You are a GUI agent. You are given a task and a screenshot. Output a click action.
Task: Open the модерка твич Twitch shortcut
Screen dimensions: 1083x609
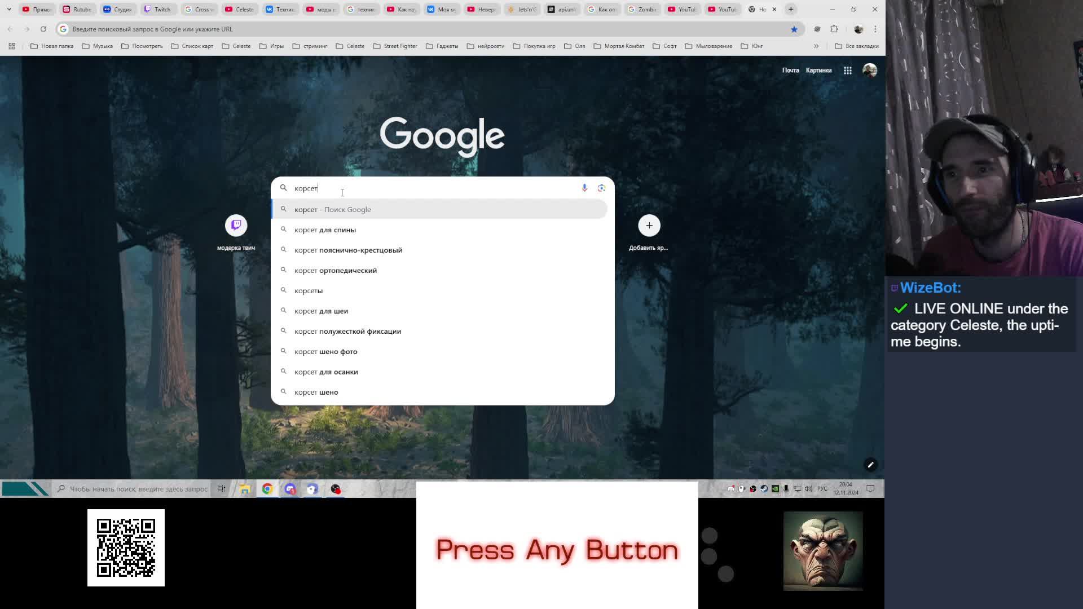pos(236,226)
